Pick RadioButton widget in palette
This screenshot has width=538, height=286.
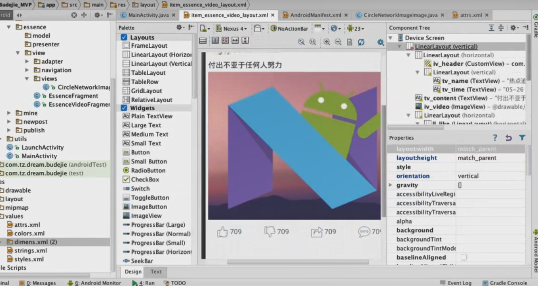coord(144,170)
